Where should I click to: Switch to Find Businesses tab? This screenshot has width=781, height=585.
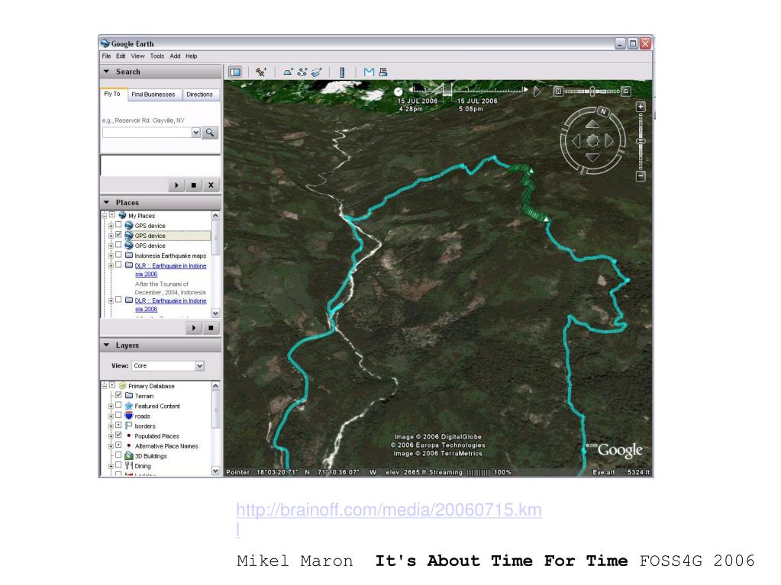click(153, 95)
